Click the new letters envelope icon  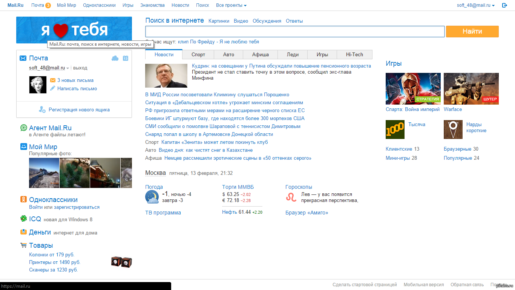tap(53, 80)
